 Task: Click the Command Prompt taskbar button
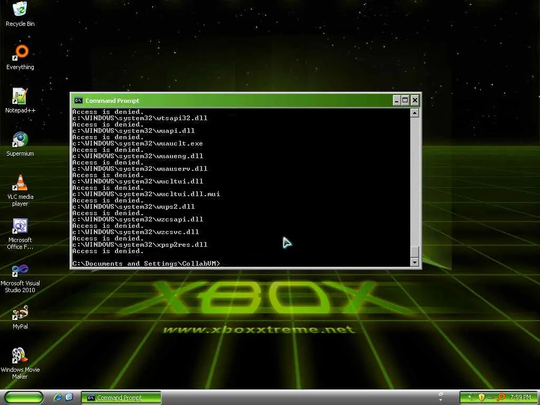tap(121, 398)
